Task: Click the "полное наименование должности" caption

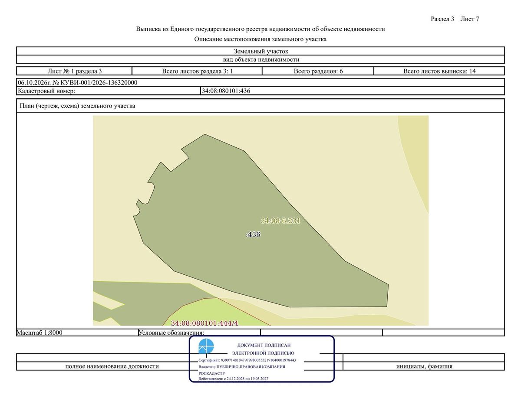Action: [112, 366]
